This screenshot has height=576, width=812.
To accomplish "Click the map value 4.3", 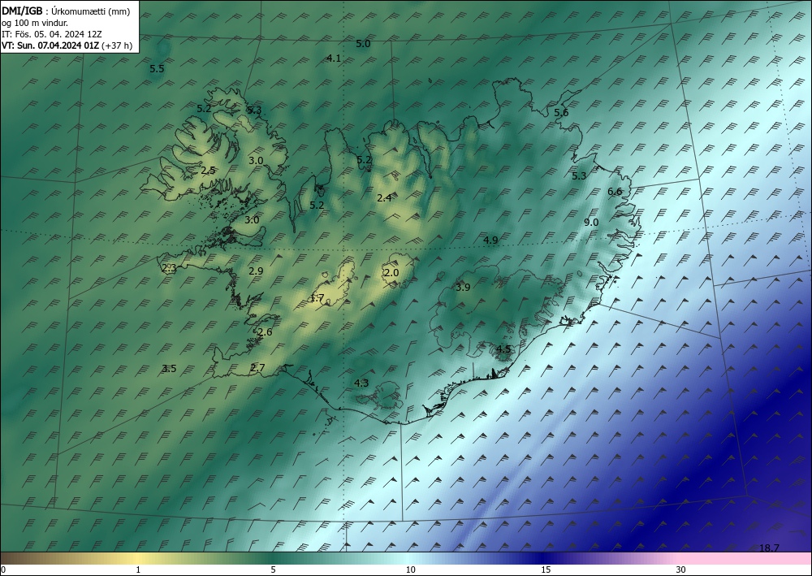I will point(361,383).
